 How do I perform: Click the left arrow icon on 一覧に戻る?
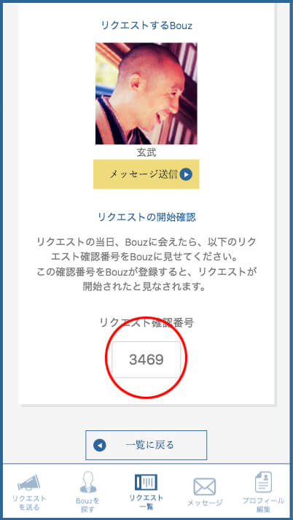[100, 445]
